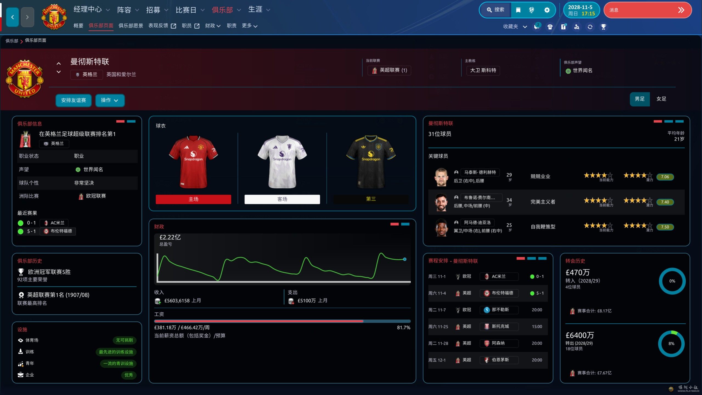Viewport: 702px width, 395px height.
Task: Click 俱乐部 in the breadcrumb
Action: (12, 41)
